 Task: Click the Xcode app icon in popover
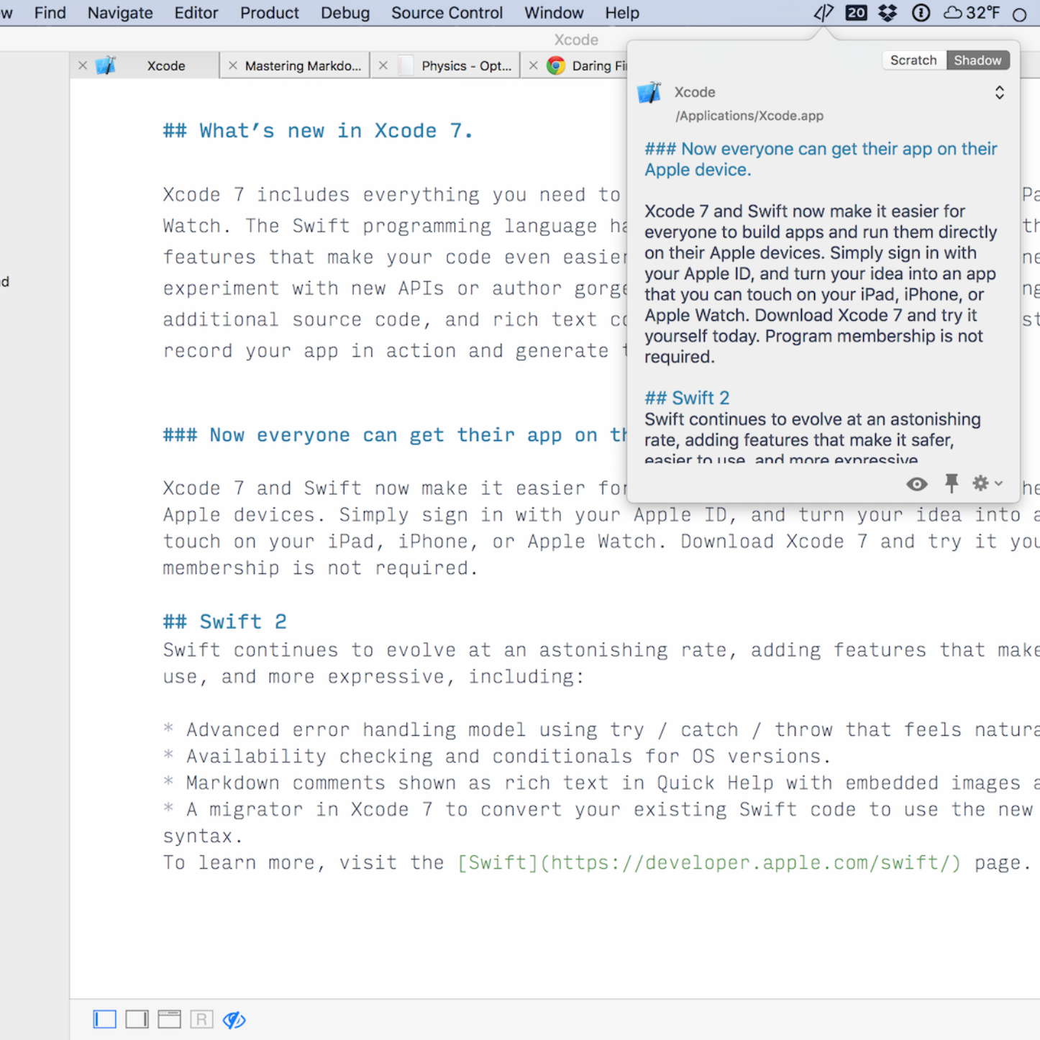(x=649, y=92)
